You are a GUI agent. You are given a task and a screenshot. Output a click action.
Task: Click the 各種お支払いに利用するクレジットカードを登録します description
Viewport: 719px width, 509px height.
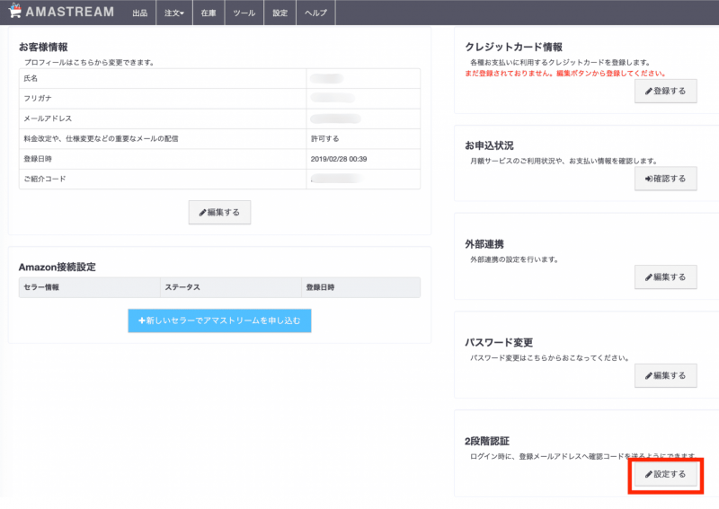pos(560,62)
